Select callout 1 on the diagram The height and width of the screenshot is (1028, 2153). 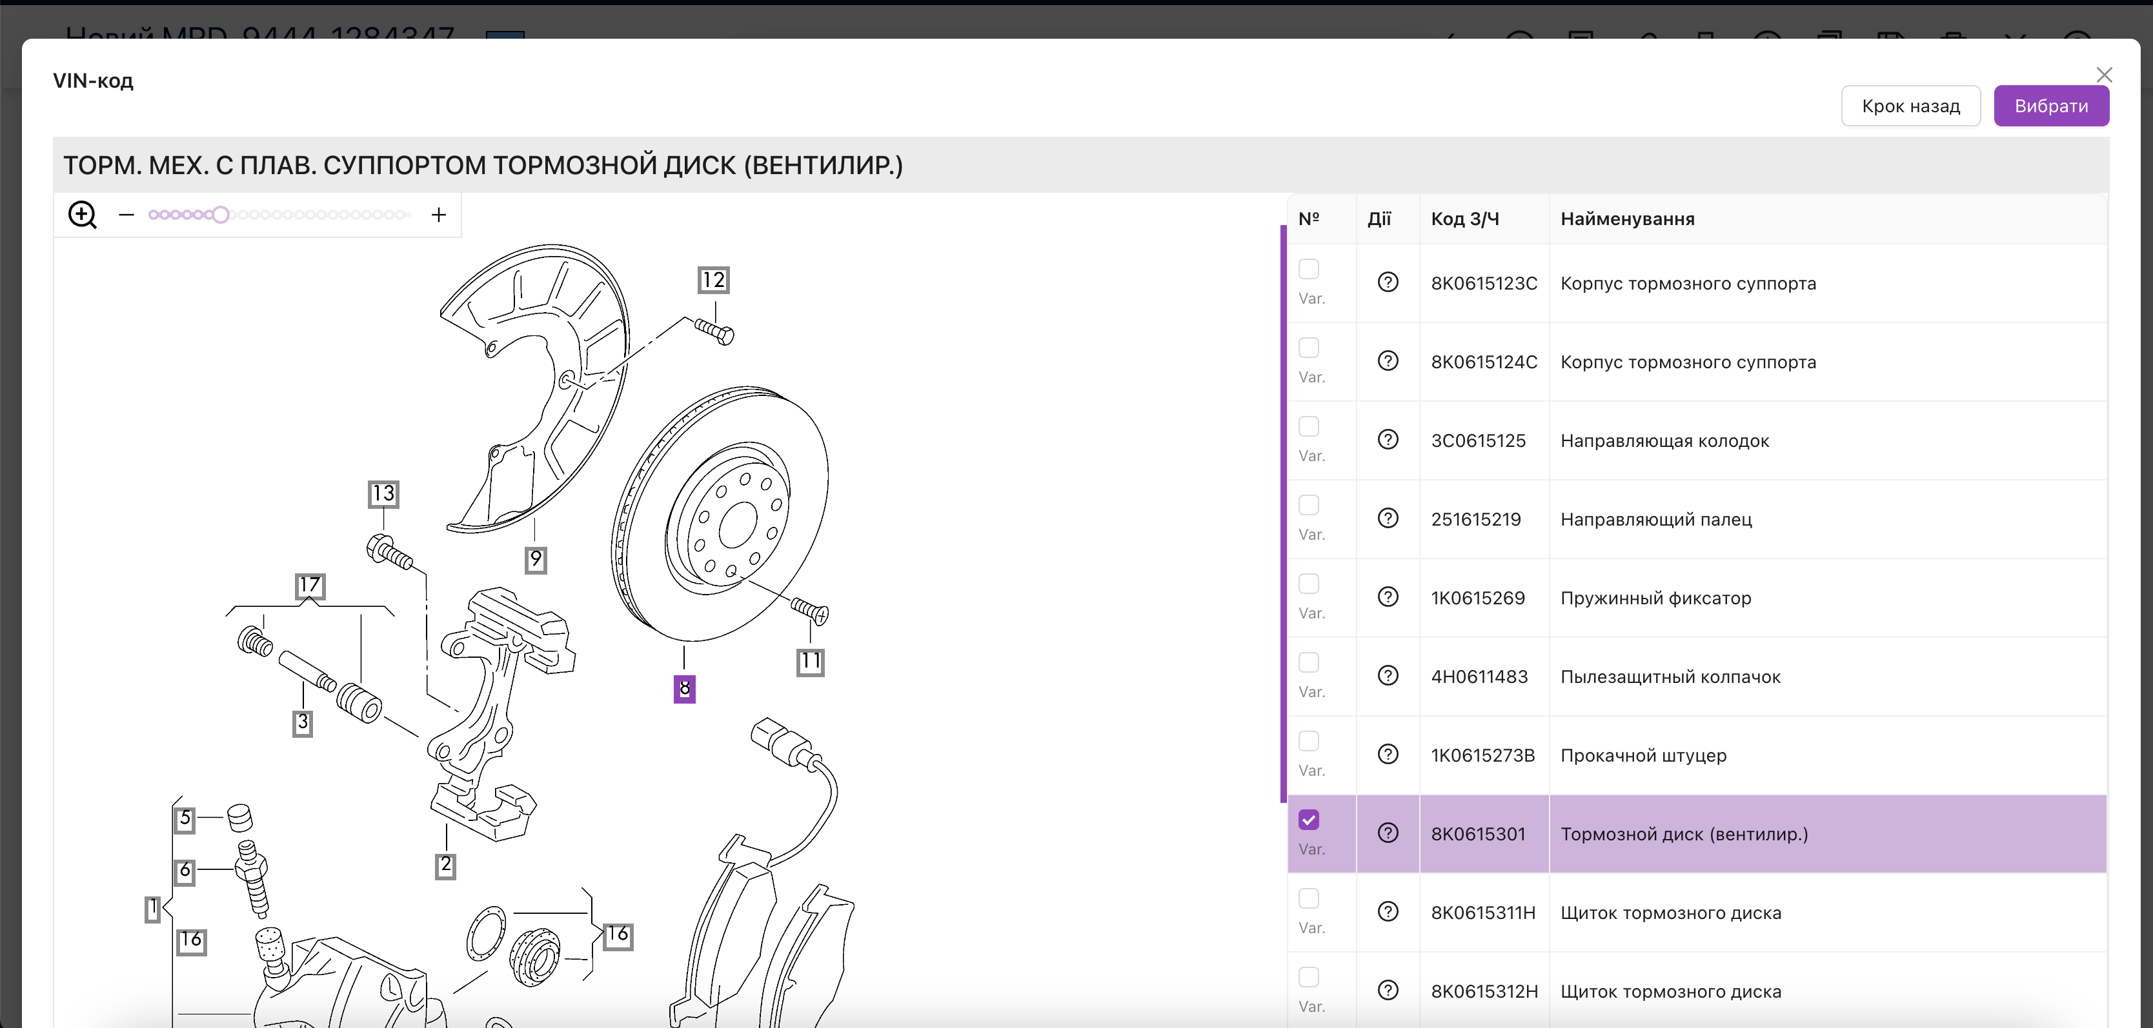pyautogui.click(x=152, y=909)
